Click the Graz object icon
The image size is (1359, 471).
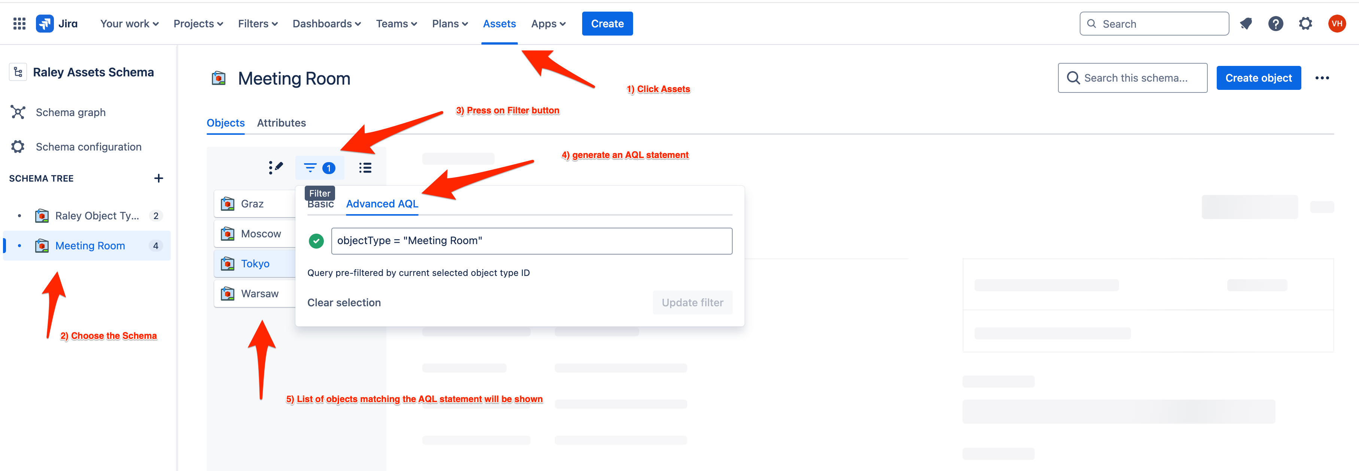228,204
